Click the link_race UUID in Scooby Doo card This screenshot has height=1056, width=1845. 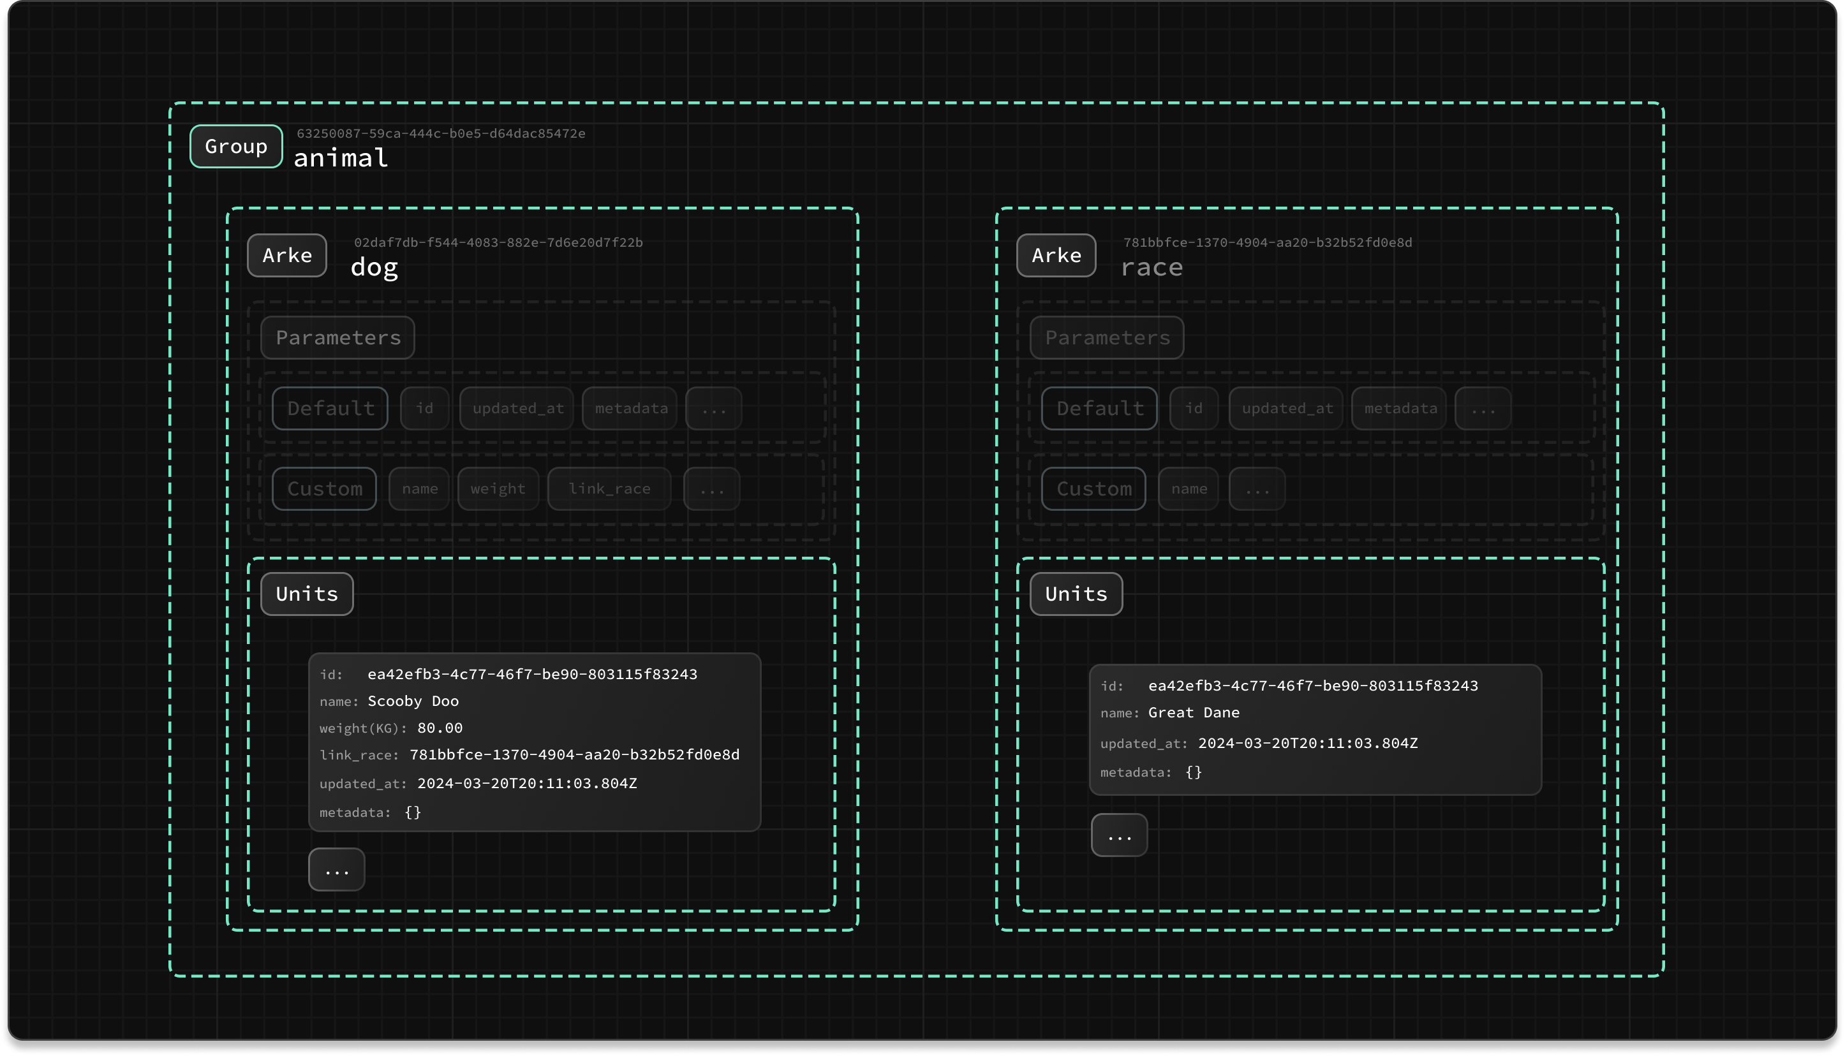tap(574, 755)
